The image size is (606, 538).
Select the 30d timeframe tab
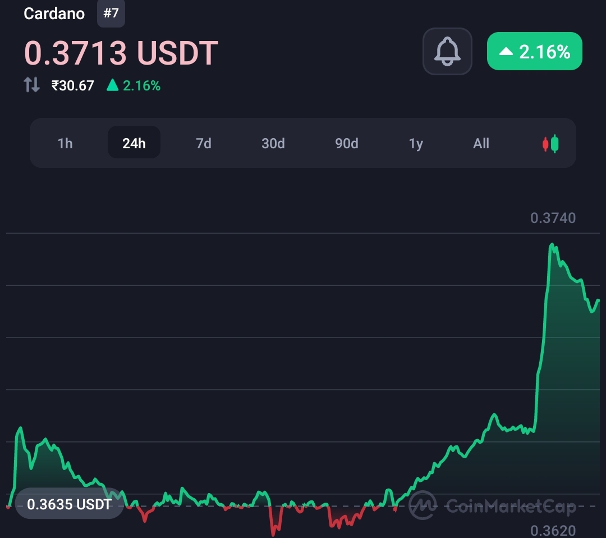273,144
